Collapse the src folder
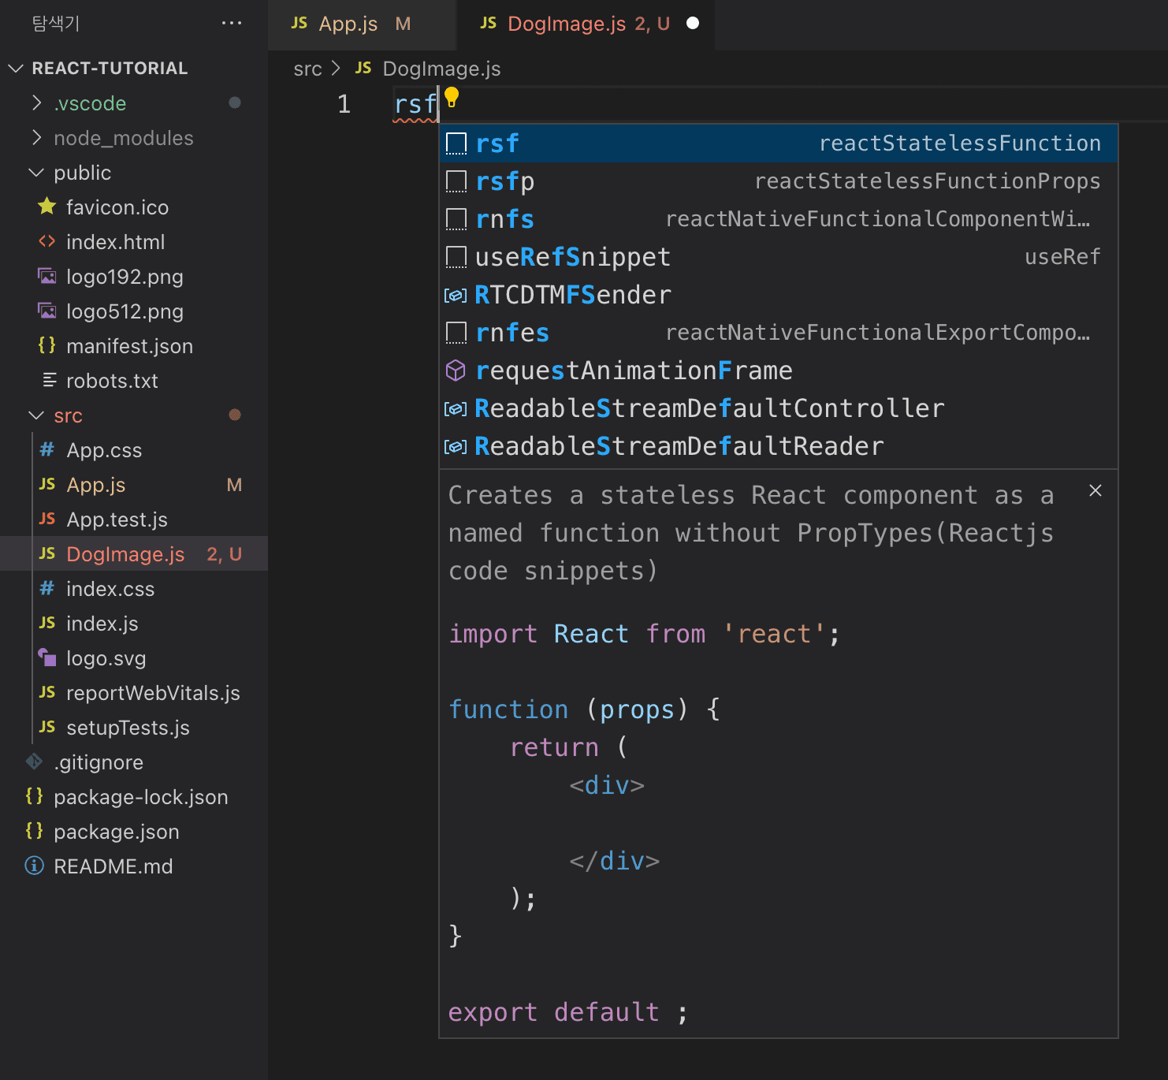Screen dimensions: 1168x1080 pos(36,415)
